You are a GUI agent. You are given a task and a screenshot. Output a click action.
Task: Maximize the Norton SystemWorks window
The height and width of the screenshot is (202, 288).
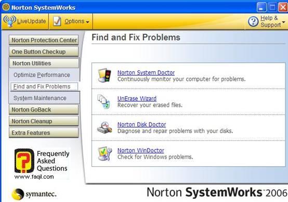point(272,7)
